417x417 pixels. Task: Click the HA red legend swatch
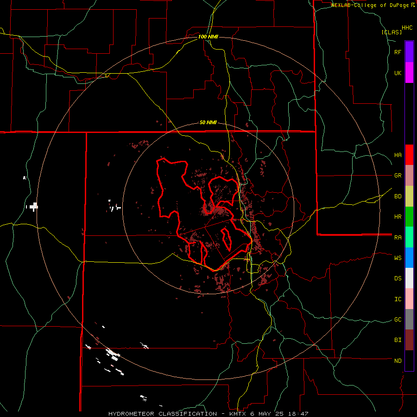tap(409, 155)
